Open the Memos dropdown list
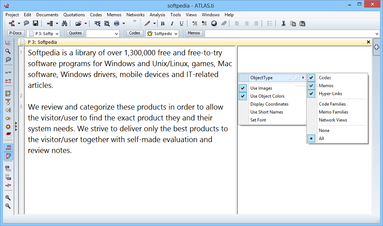 (377, 34)
